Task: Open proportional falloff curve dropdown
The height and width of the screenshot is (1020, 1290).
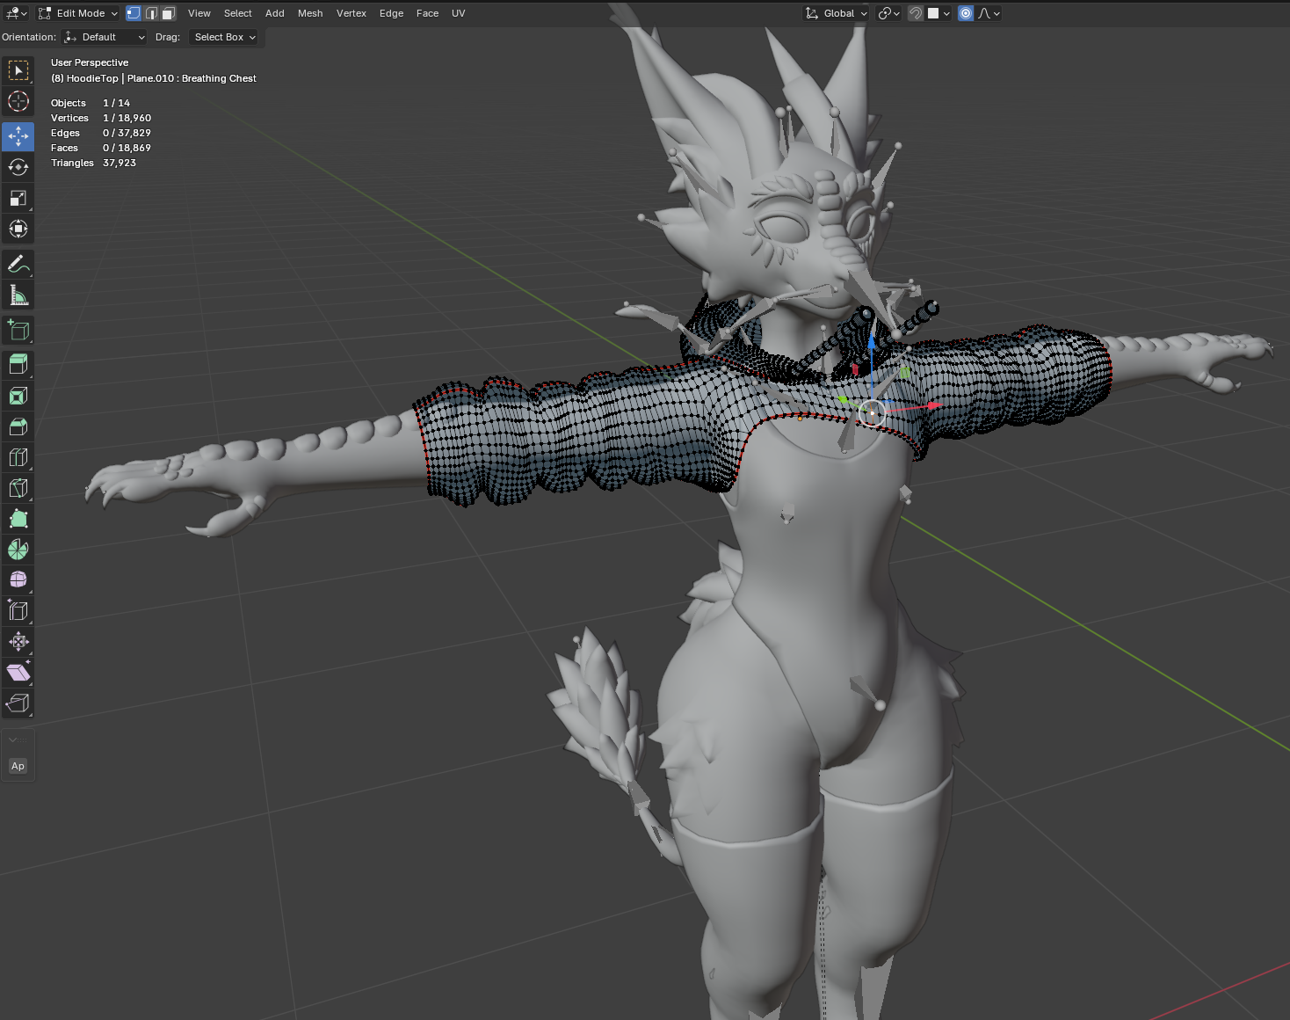Action: 989,13
